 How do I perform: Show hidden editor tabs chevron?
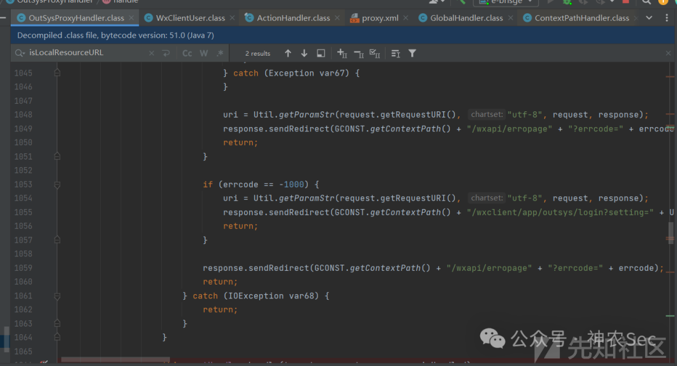(x=649, y=18)
